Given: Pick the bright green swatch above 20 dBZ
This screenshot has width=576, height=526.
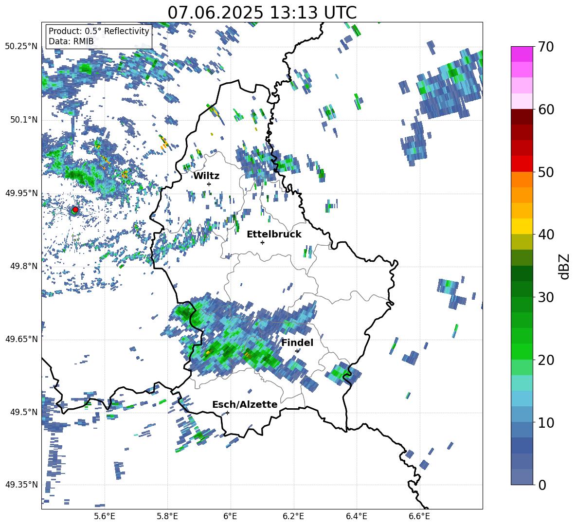Looking at the screenshot, I should [x=522, y=351].
